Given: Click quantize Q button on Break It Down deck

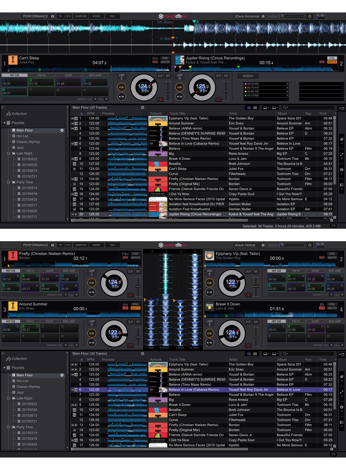Looking at the screenshot, I should (248, 345).
